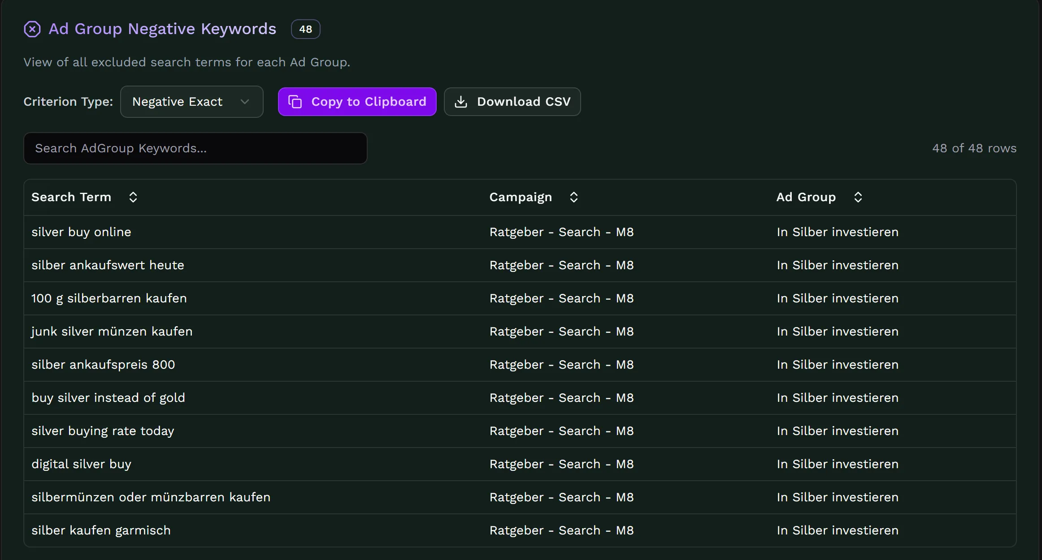Click the Search Term column header
1042x560 pixels.
(x=71, y=197)
